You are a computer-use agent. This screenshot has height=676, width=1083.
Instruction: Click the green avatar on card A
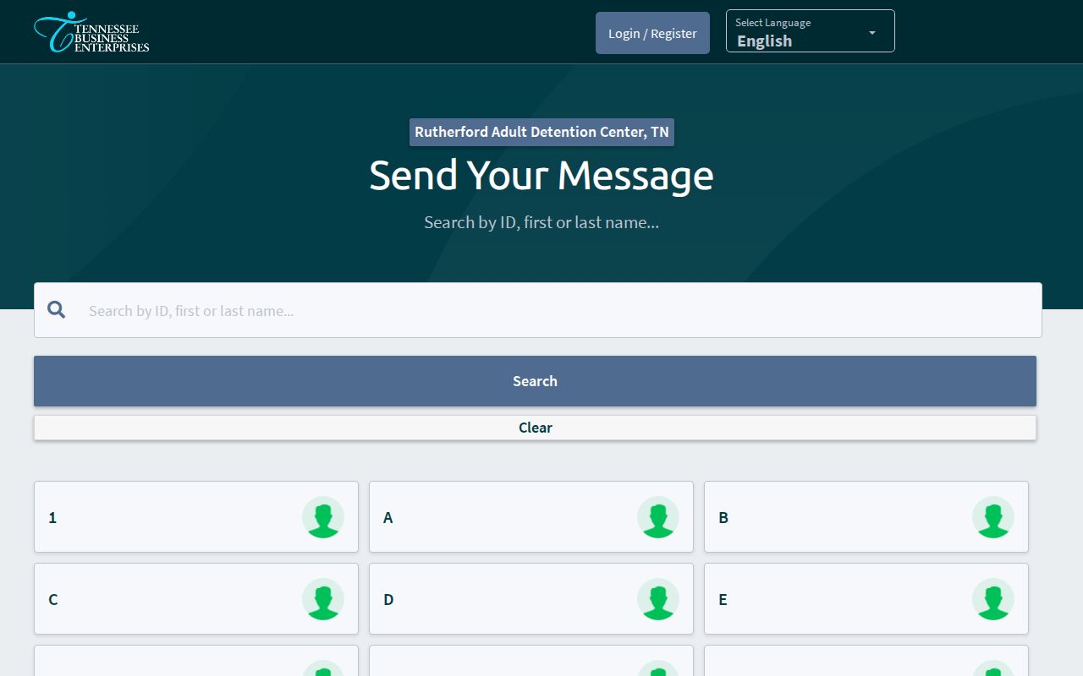tap(658, 517)
